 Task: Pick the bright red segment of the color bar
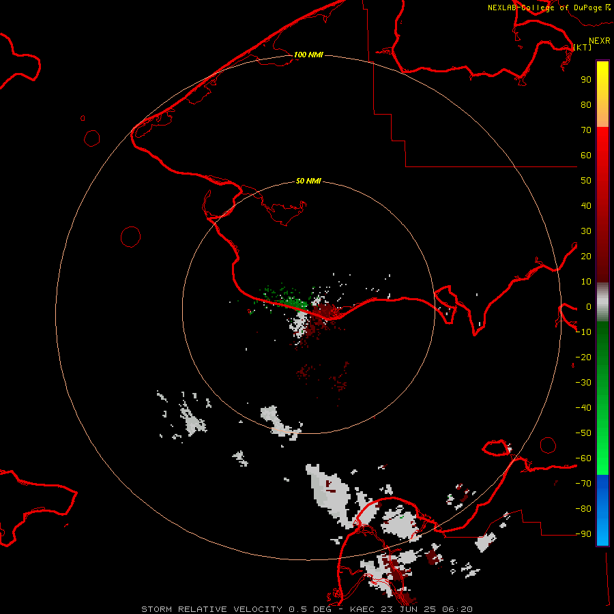602,203
